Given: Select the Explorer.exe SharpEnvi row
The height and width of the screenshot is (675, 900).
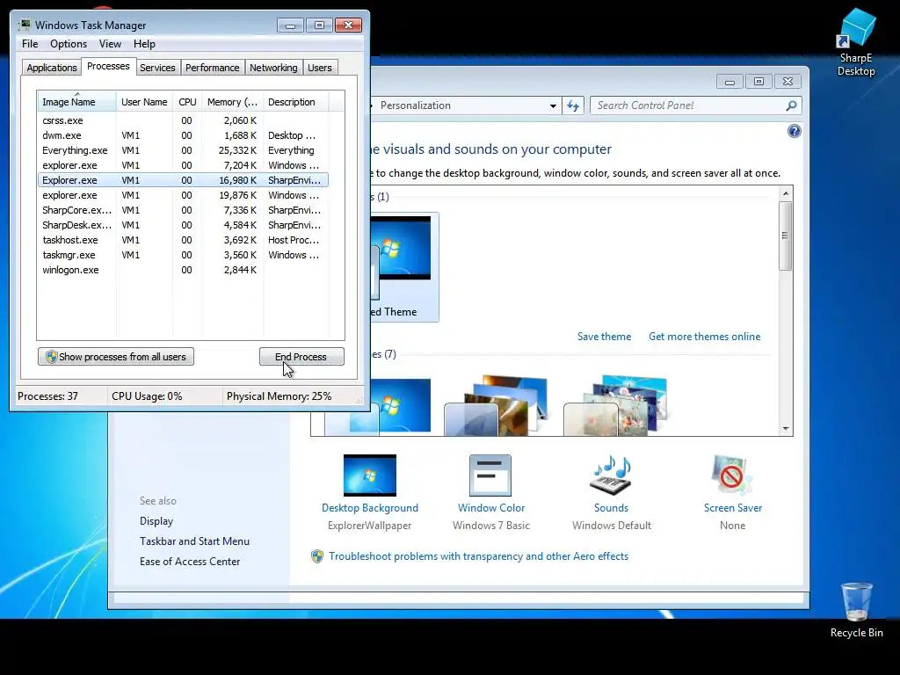Looking at the screenshot, I should (183, 180).
